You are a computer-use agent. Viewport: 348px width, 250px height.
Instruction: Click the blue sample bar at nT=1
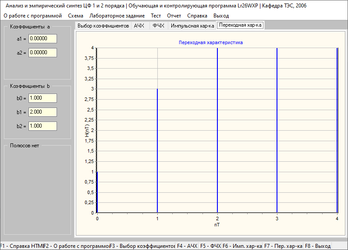point(157,151)
